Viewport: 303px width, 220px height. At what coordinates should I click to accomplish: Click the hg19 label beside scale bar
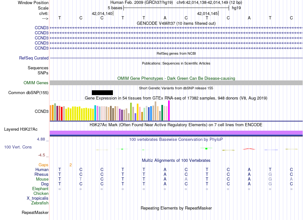click(236, 8)
